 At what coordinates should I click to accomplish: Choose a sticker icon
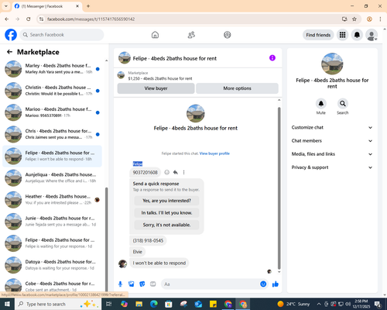coord(142,284)
